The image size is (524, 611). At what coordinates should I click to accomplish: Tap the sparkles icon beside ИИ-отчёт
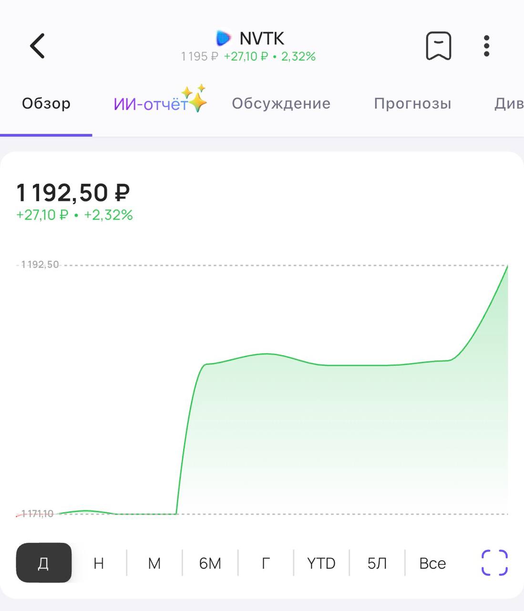pos(196,98)
